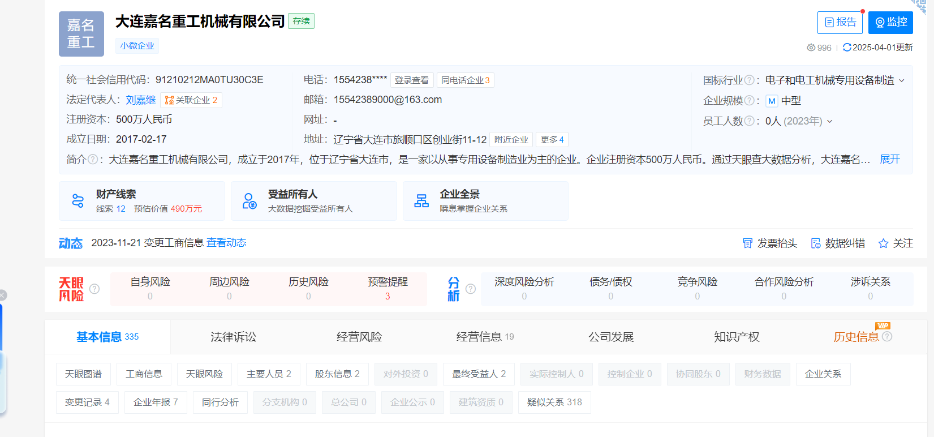Screen dimensions: 934x437
Task: Click the refresh icon beside 2025-04-01更新
Action: 847,48
